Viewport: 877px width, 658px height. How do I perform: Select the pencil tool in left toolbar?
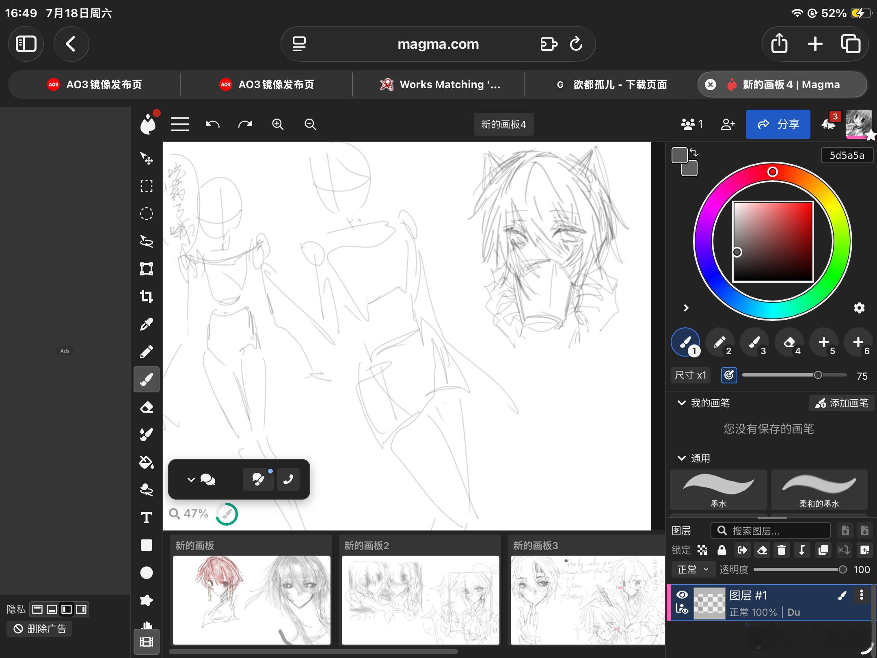[x=147, y=352]
